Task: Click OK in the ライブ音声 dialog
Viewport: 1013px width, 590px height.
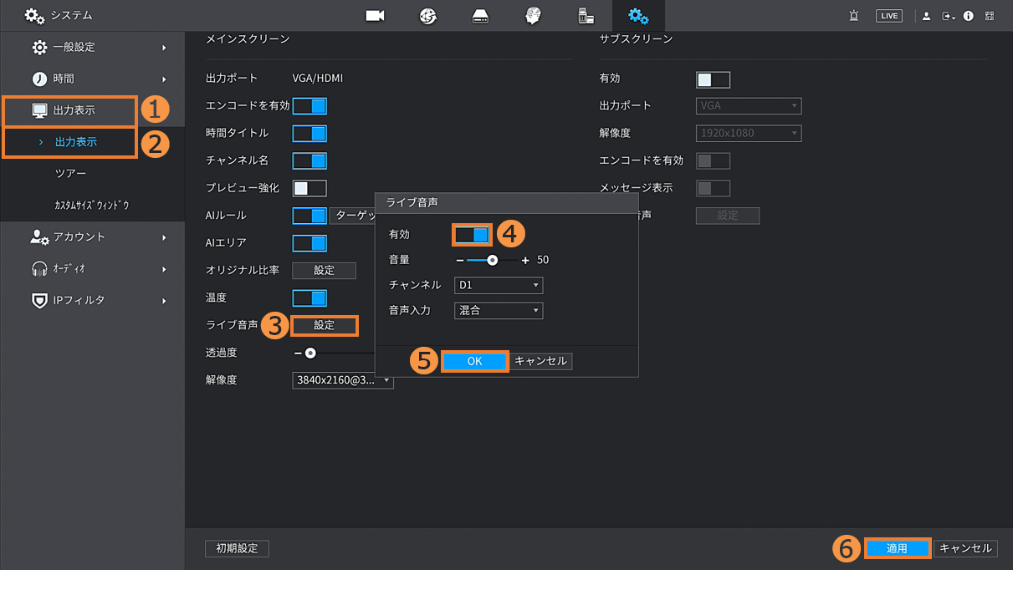Action: 474,361
